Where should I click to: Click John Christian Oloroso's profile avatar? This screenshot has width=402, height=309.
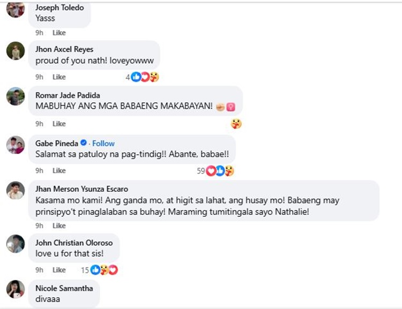click(16, 244)
